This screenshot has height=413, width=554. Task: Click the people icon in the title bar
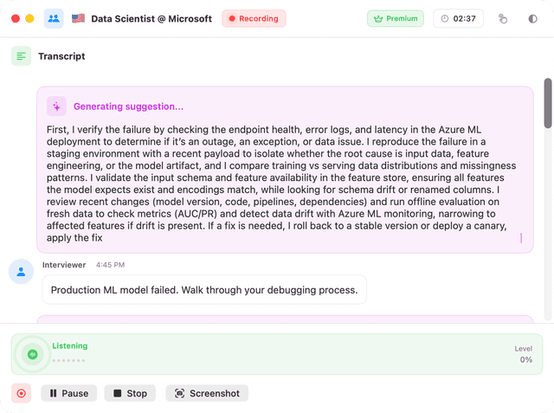coord(54,18)
